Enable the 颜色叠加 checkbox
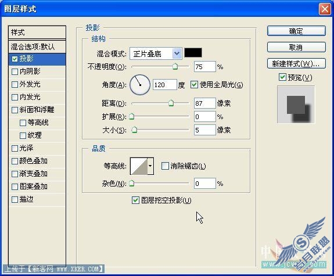Image resolution: width=334 pixels, height=276 pixels. (15, 161)
